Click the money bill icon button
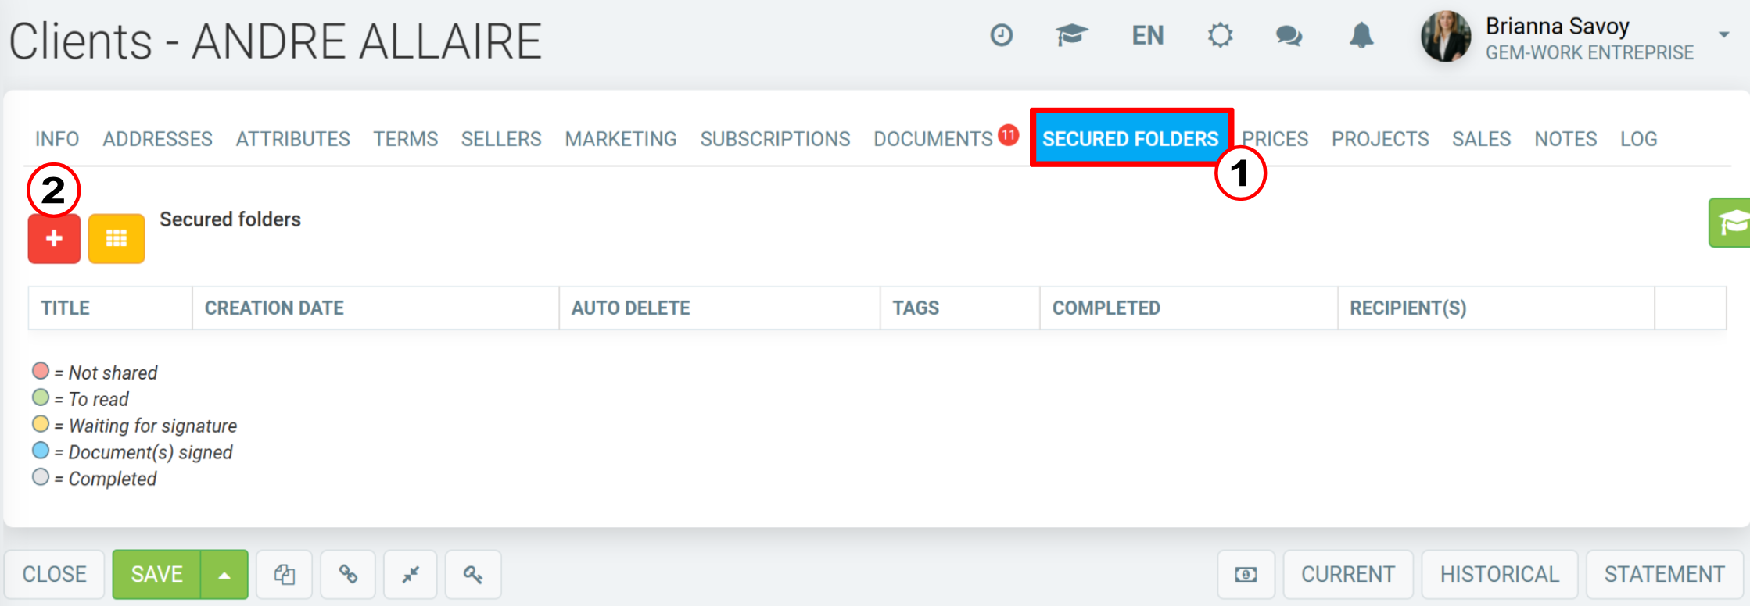Image resolution: width=1750 pixels, height=606 pixels. 1246,574
